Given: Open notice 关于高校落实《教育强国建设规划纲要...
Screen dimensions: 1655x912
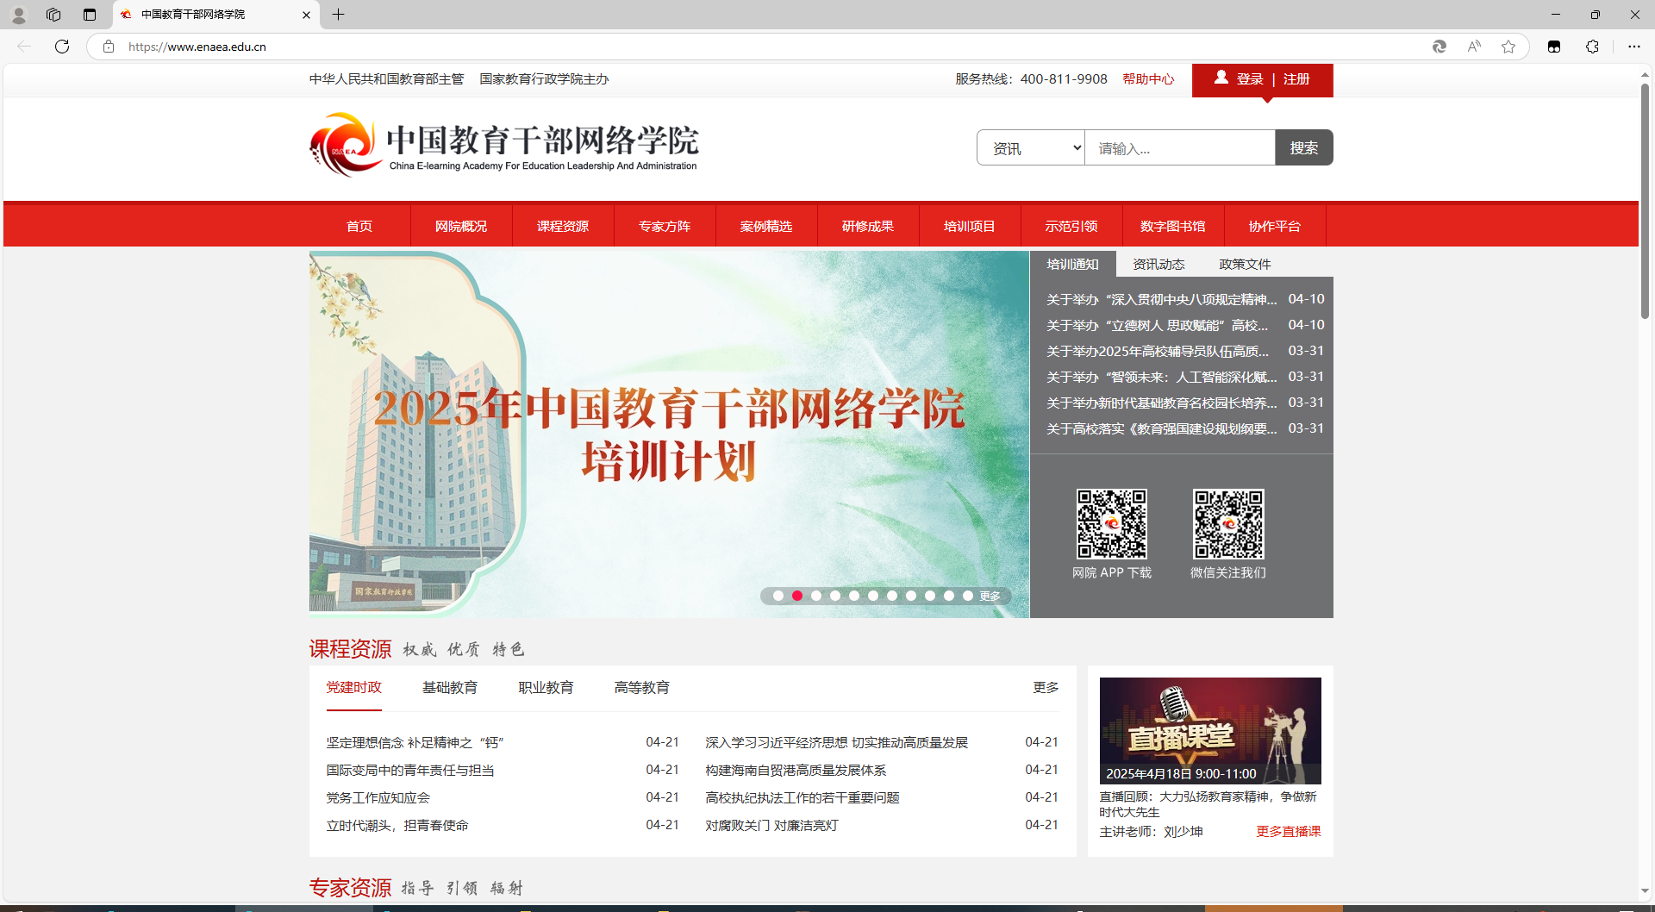Looking at the screenshot, I should click(x=1161, y=428).
